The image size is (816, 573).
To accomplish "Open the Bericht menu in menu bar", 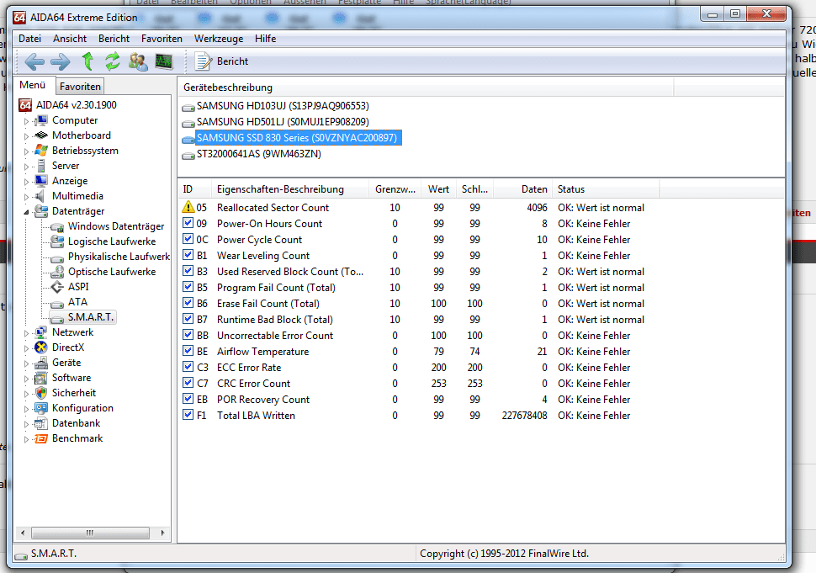I will tap(114, 39).
